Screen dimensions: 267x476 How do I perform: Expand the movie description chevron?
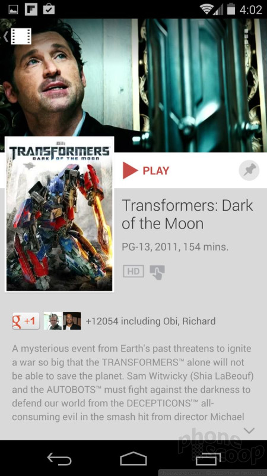pos(249,430)
